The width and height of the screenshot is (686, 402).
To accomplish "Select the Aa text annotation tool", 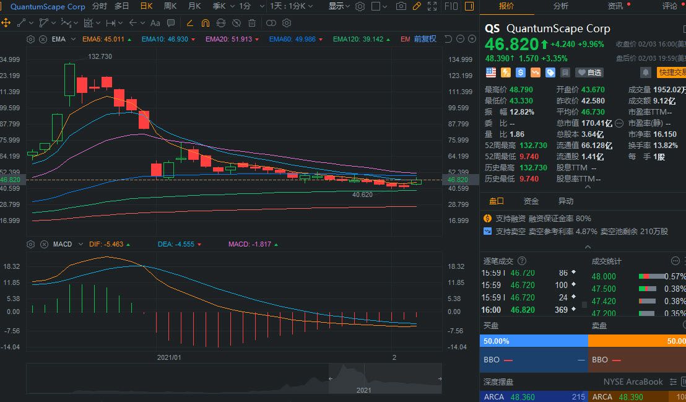I will [x=155, y=23].
